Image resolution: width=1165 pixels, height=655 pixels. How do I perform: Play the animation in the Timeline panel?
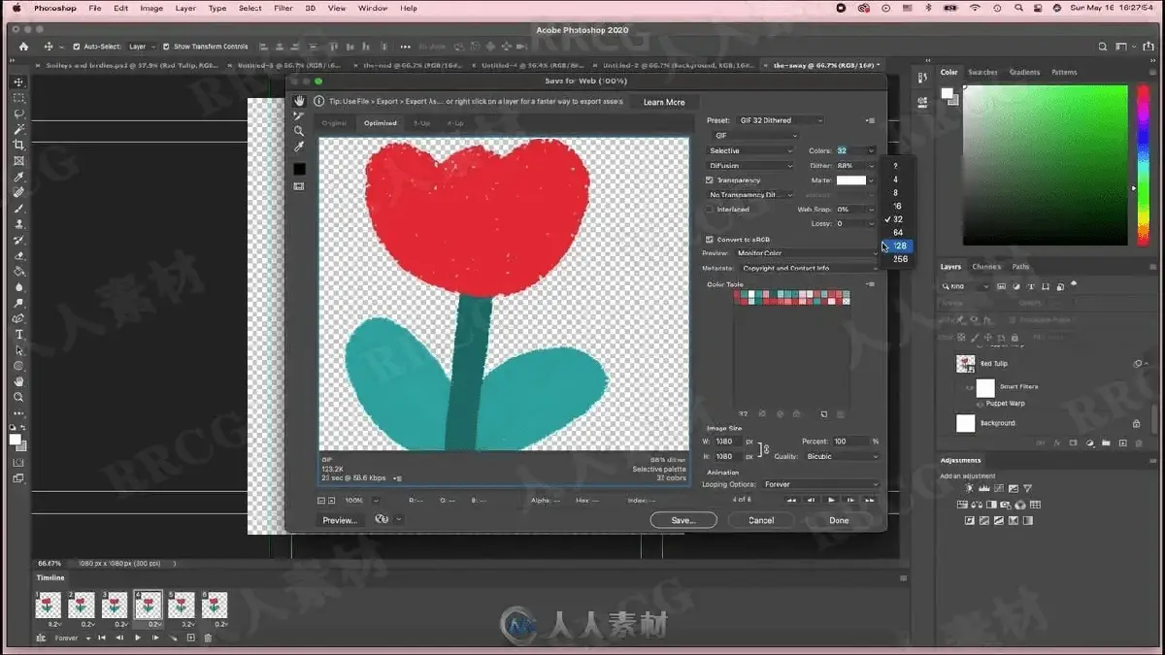click(137, 638)
